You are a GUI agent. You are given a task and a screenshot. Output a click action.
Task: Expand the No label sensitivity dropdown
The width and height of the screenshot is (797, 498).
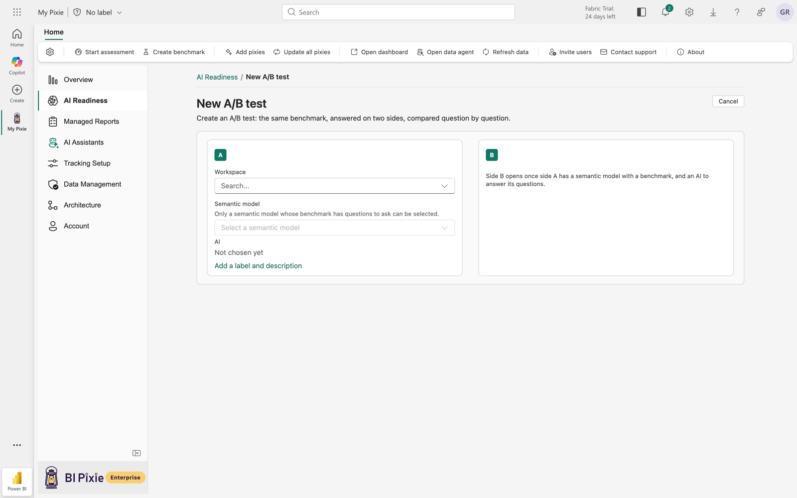(x=98, y=12)
